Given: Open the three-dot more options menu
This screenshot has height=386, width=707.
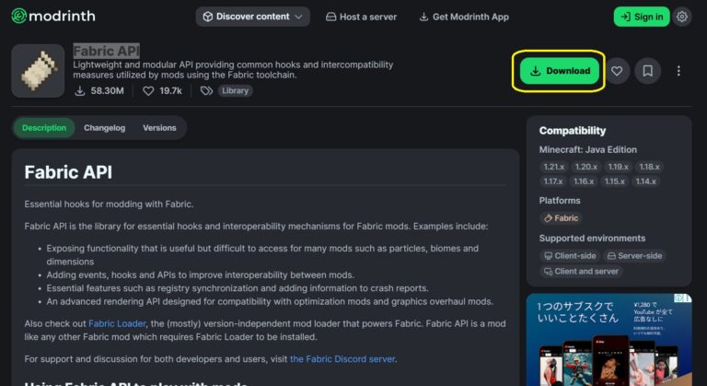Looking at the screenshot, I should 678,71.
